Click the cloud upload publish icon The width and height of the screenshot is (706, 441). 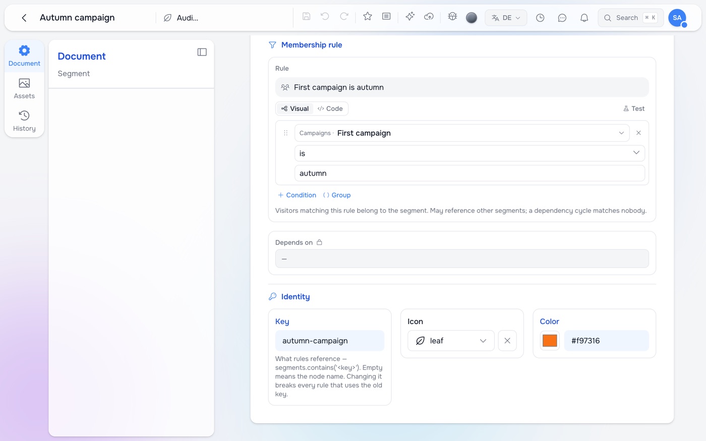pos(429,16)
